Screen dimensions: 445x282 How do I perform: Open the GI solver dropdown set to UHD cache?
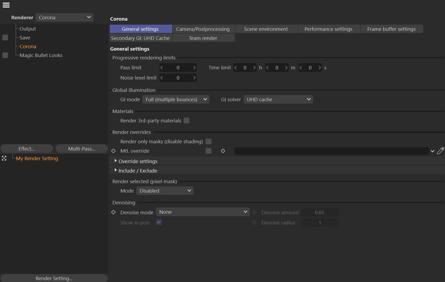[x=278, y=99]
